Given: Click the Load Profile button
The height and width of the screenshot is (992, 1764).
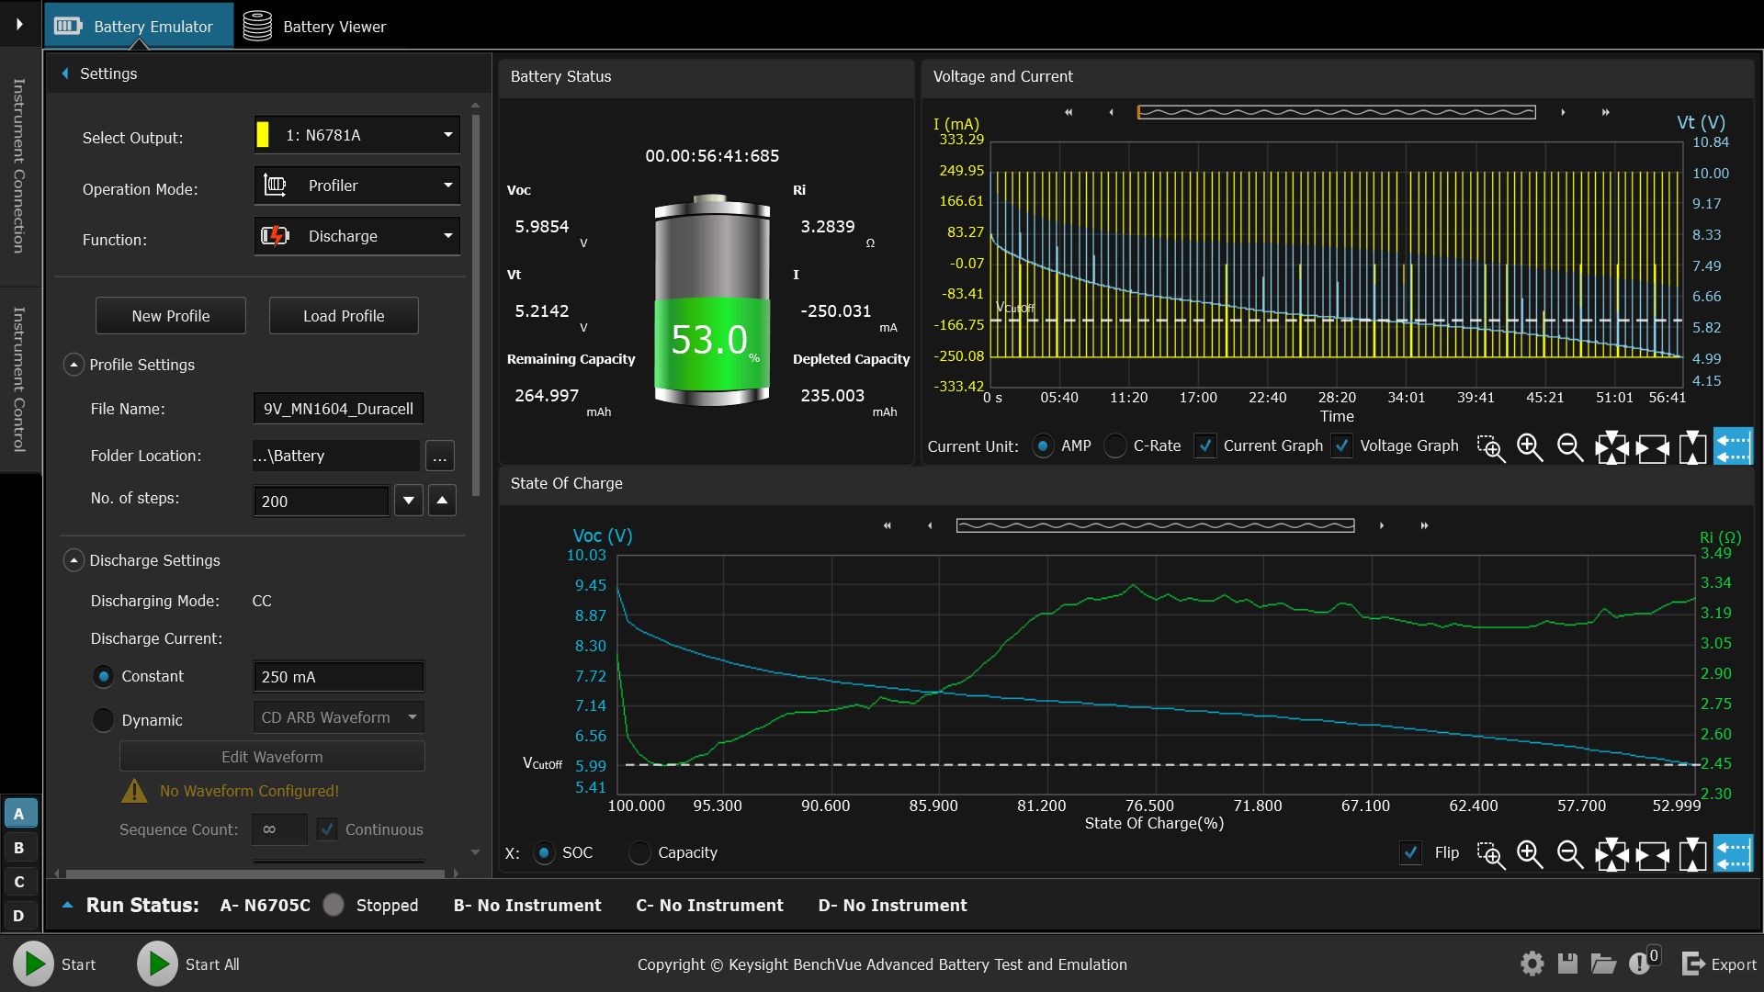Looking at the screenshot, I should 344,316.
